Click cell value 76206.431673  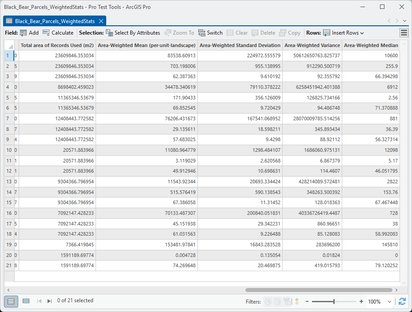coord(147,118)
